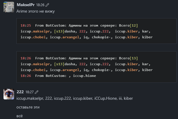Click the MakselPr username

26,5
